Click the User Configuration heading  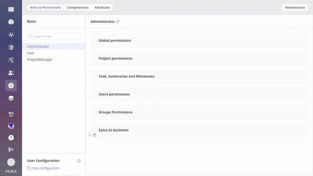[x=43, y=161]
